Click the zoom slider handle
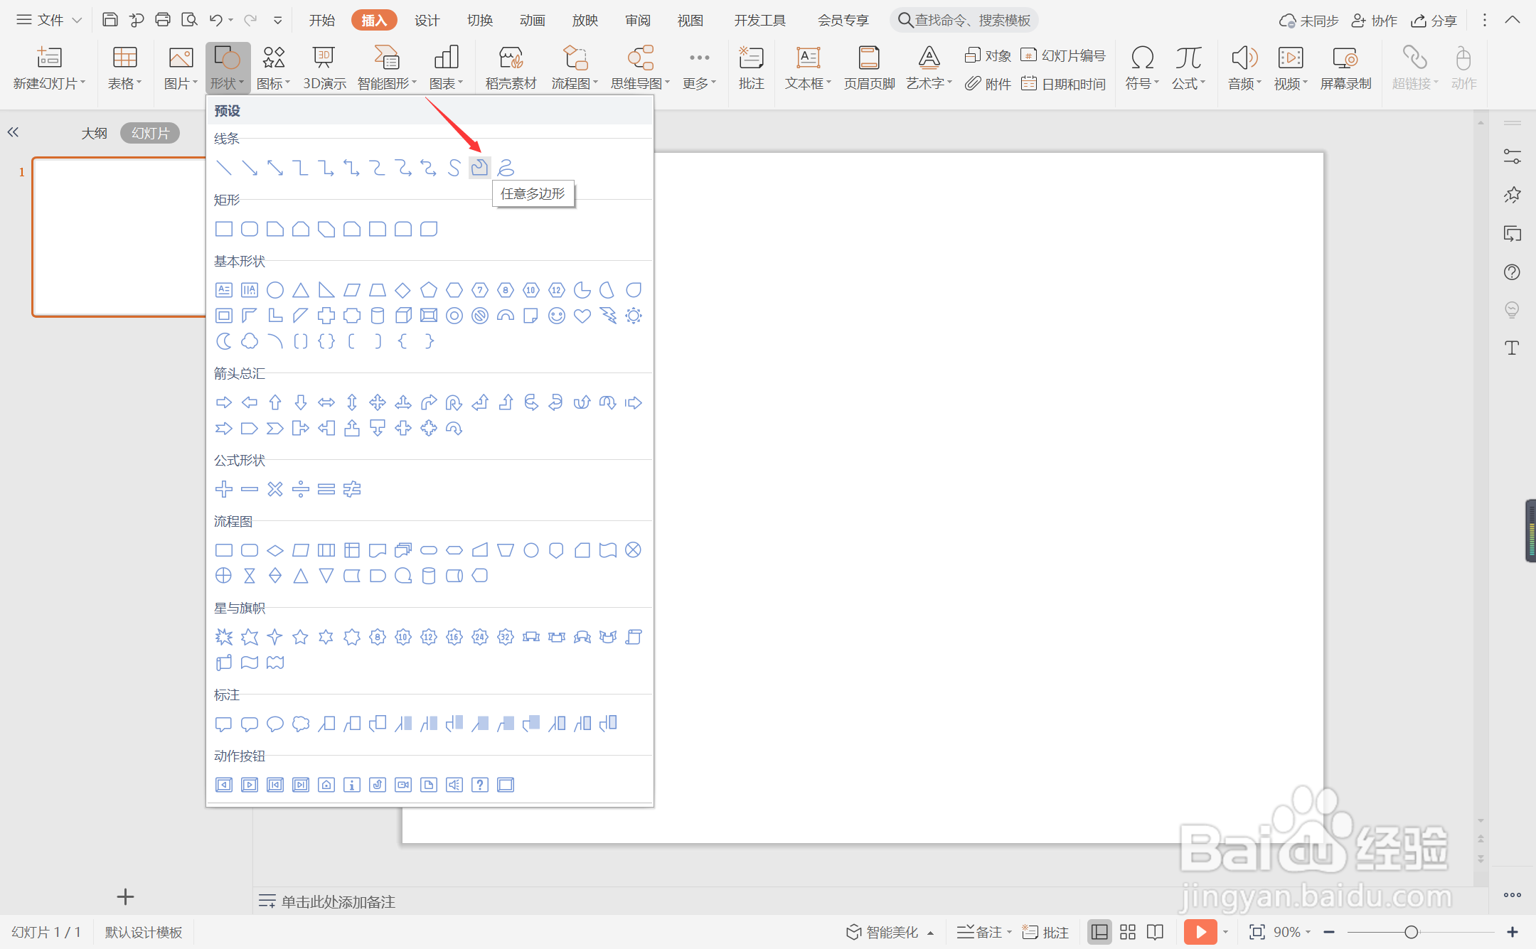1536x949 pixels. point(1412,932)
